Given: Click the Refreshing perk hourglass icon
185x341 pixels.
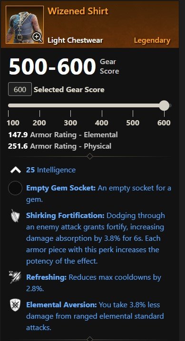Looking at the screenshot, I should pyautogui.click(x=15, y=277).
